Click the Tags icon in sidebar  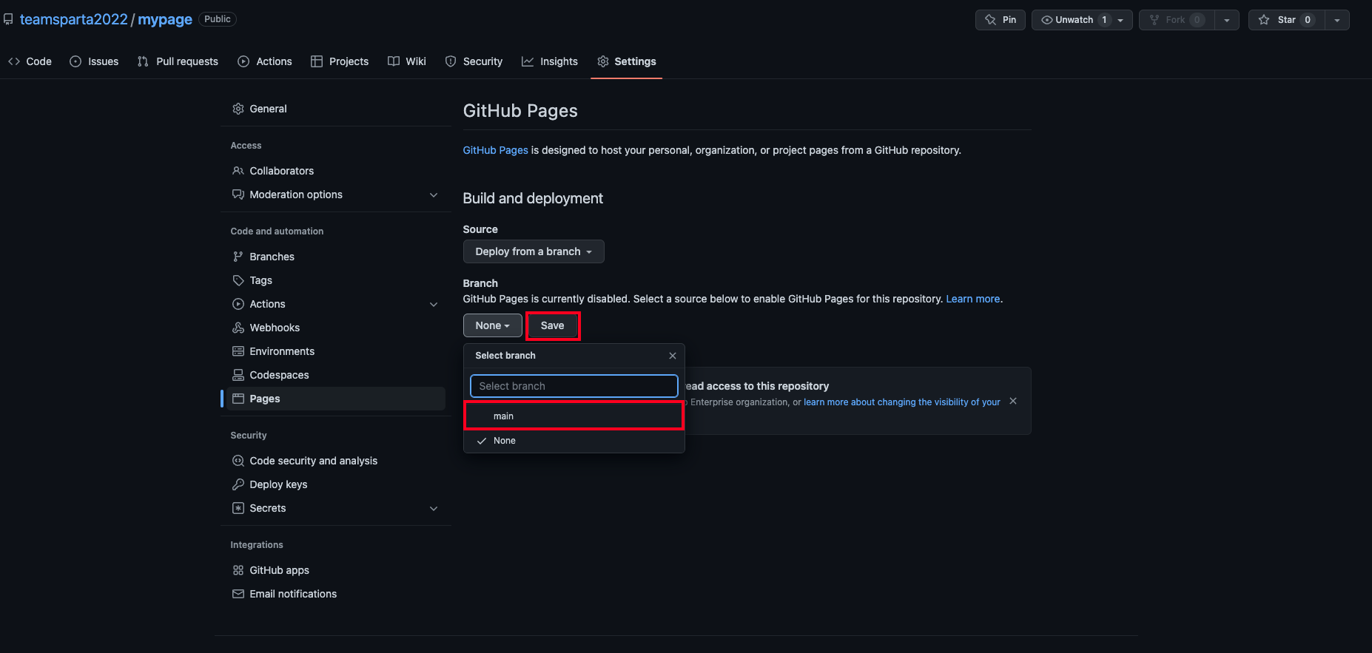coord(238,280)
